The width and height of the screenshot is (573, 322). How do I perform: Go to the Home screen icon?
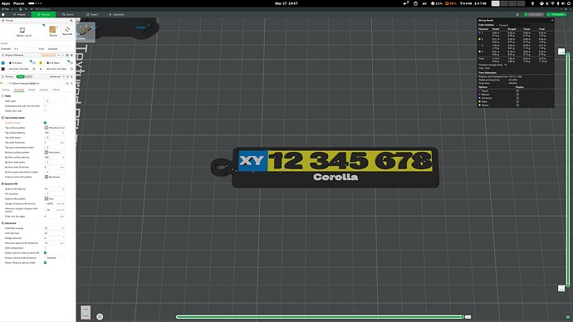click(3, 15)
